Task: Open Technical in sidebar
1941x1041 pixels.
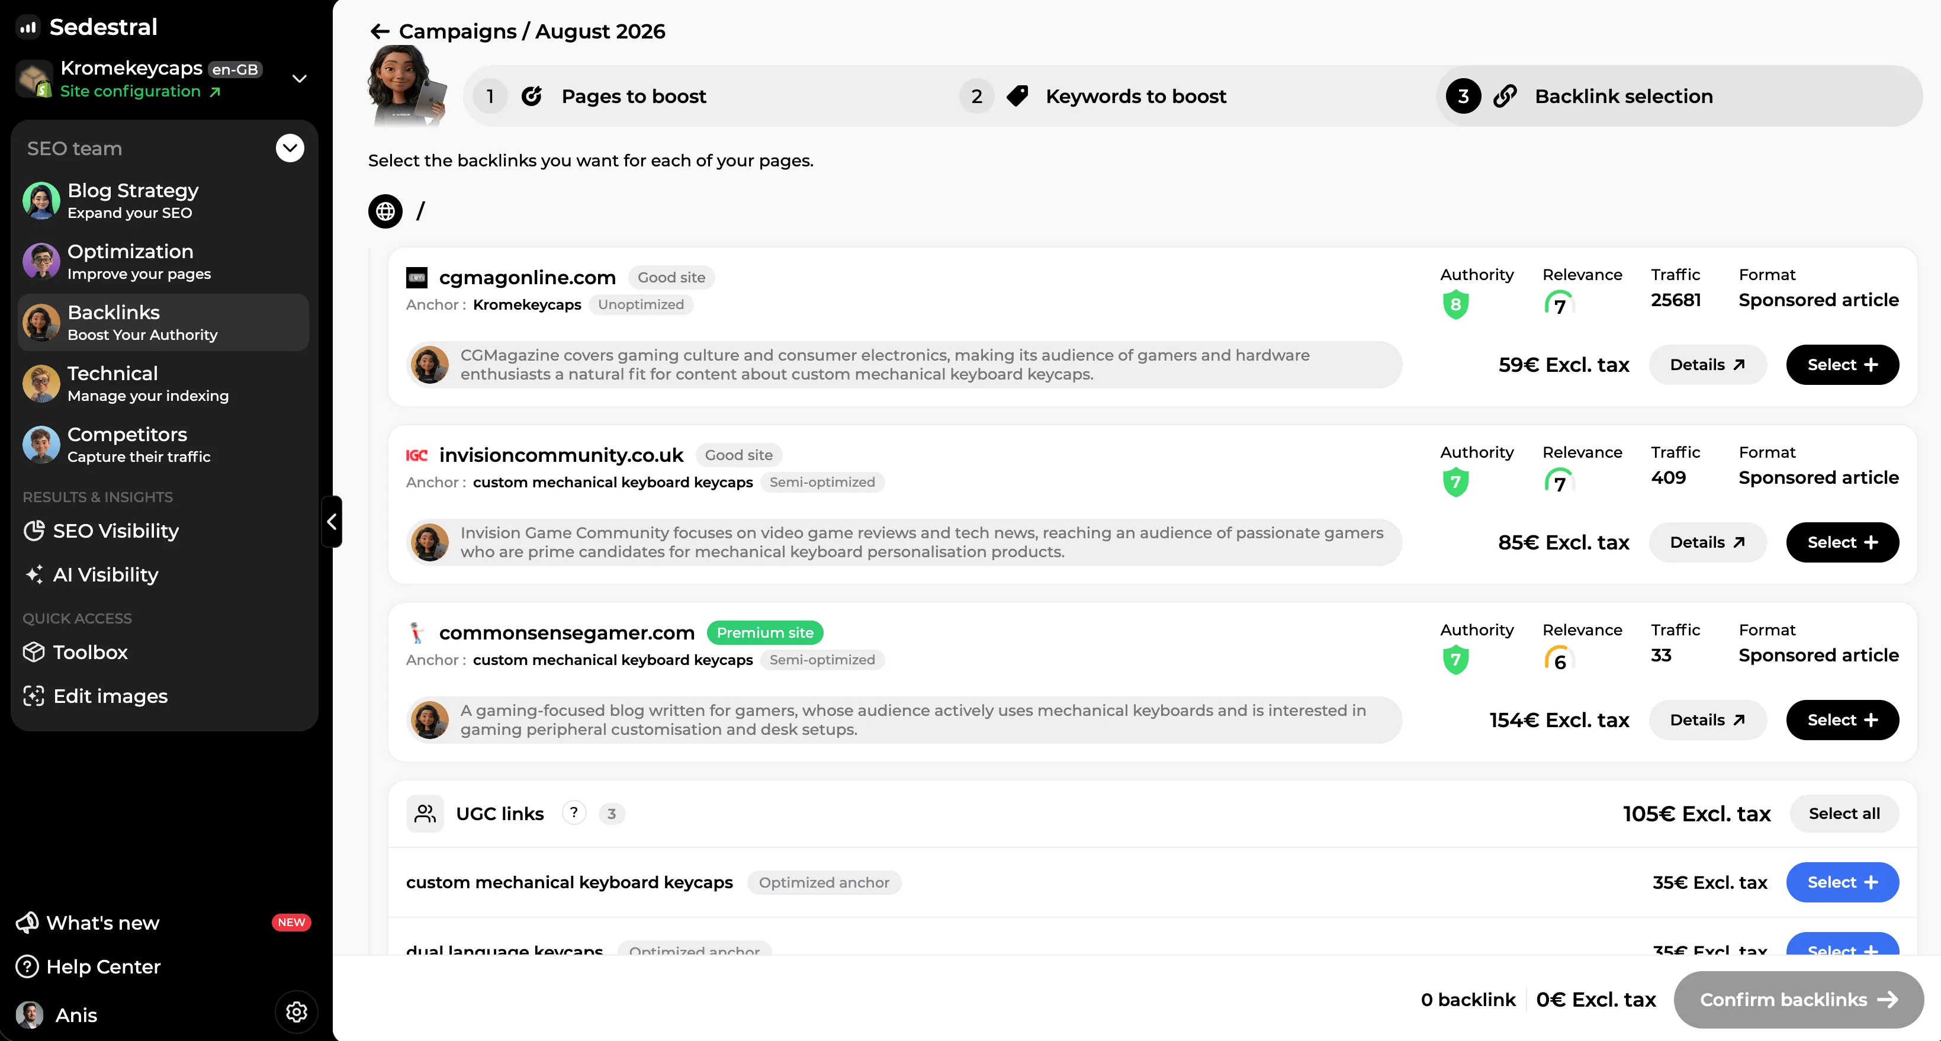Action: point(163,383)
